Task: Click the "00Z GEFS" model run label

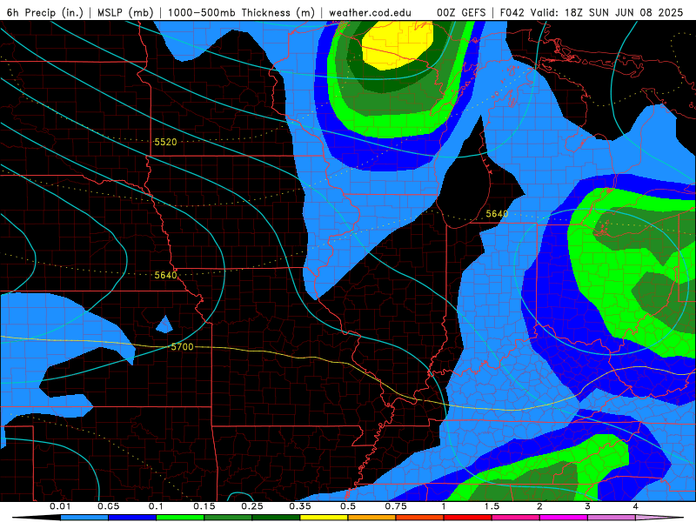Action: [x=461, y=12]
